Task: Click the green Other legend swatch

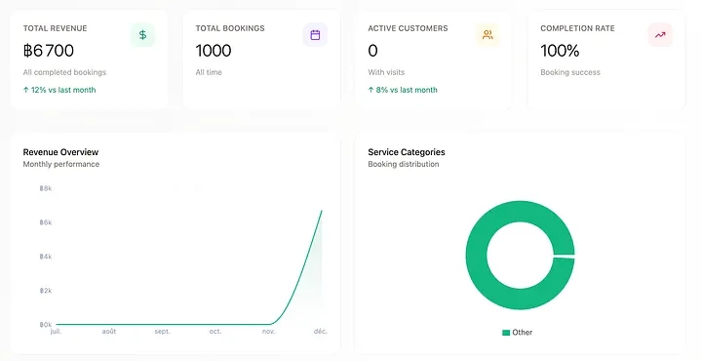Action: [506, 333]
